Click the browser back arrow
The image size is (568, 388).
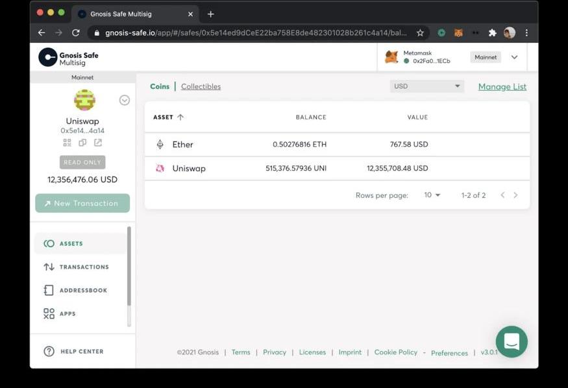tap(42, 33)
